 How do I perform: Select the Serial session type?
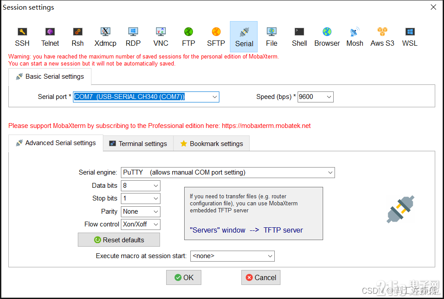[244, 37]
